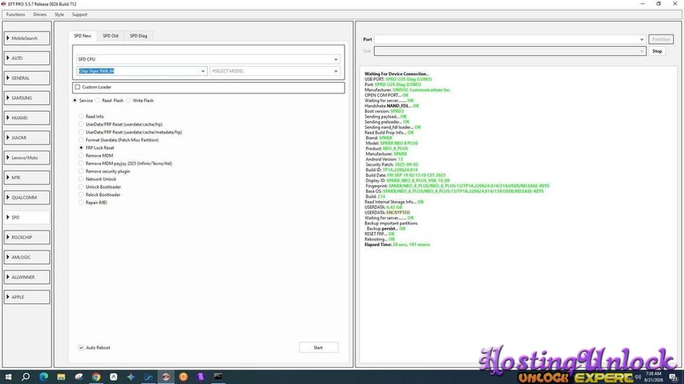This screenshot has height=384, width=684.
Task: Open the purple round app on taskbar
Action: coord(200,376)
